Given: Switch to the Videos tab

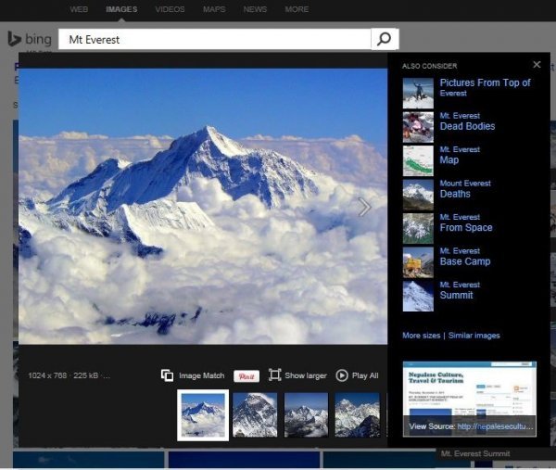Looking at the screenshot, I should 170,9.
